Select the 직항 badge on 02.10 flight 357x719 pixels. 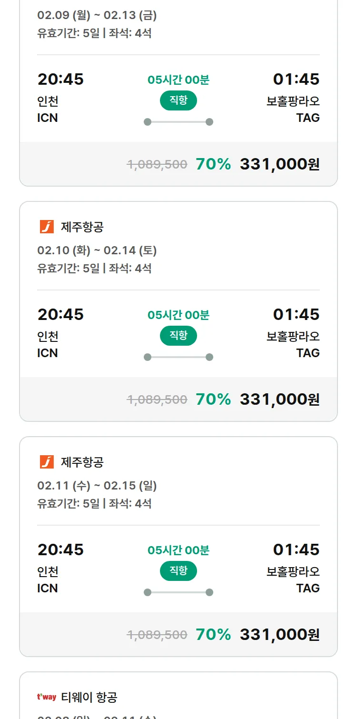(x=178, y=336)
